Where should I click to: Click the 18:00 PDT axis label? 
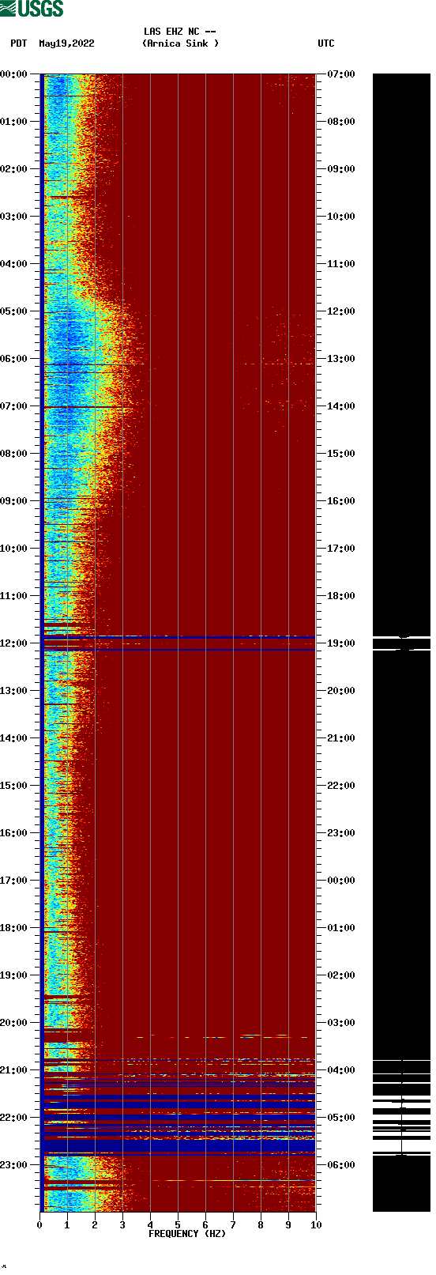click(14, 928)
